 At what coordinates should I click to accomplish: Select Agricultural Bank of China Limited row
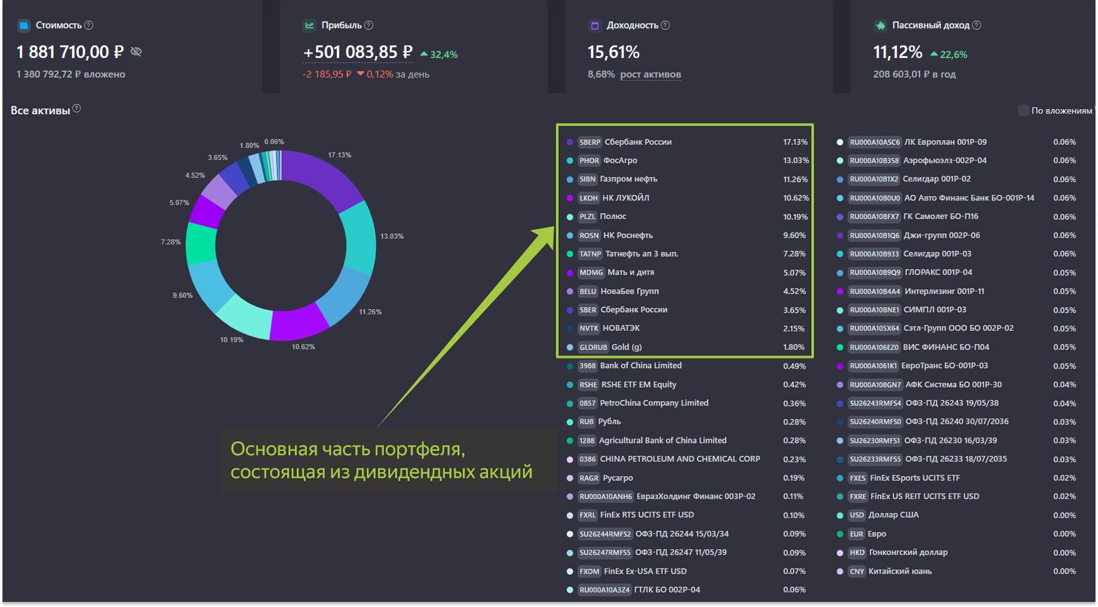coord(686,441)
